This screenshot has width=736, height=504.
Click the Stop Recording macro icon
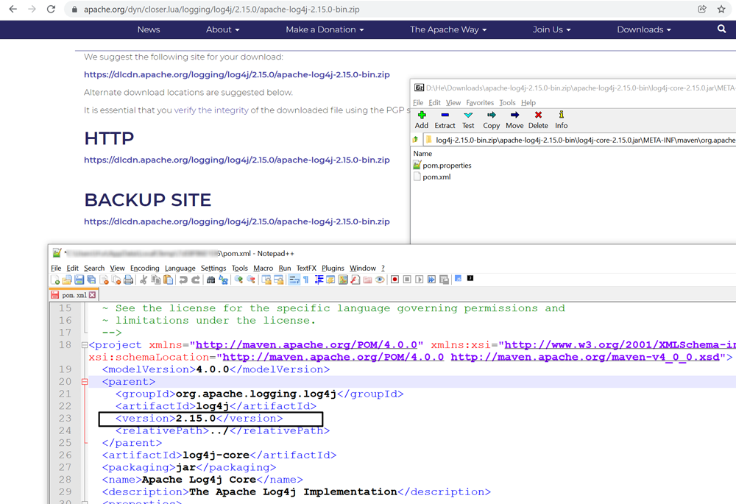tap(407, 280)
